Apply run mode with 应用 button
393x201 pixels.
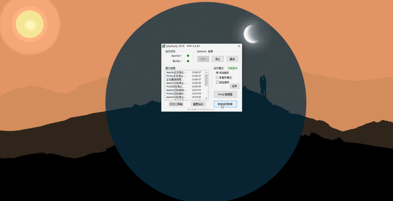click(x=234, y=86)
